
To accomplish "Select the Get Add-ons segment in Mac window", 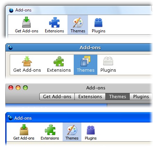I will click(x=57, y=96).
